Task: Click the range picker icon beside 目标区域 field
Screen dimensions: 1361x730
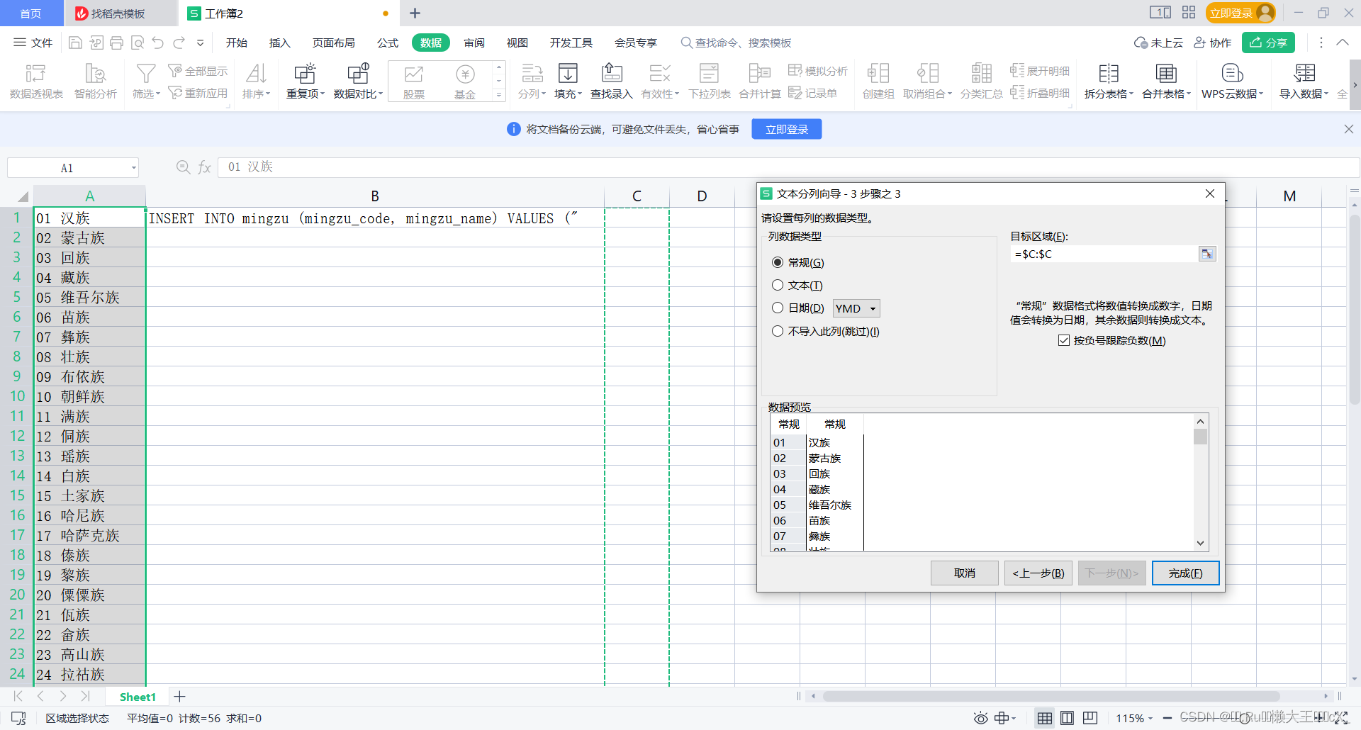Action: pyautogui.click(x=1206, y=254)
